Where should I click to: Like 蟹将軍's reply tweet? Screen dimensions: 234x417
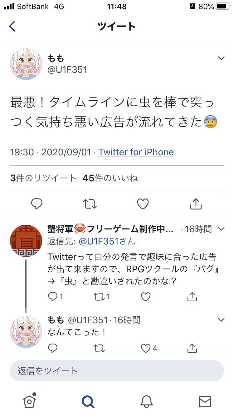coord(146,296)
